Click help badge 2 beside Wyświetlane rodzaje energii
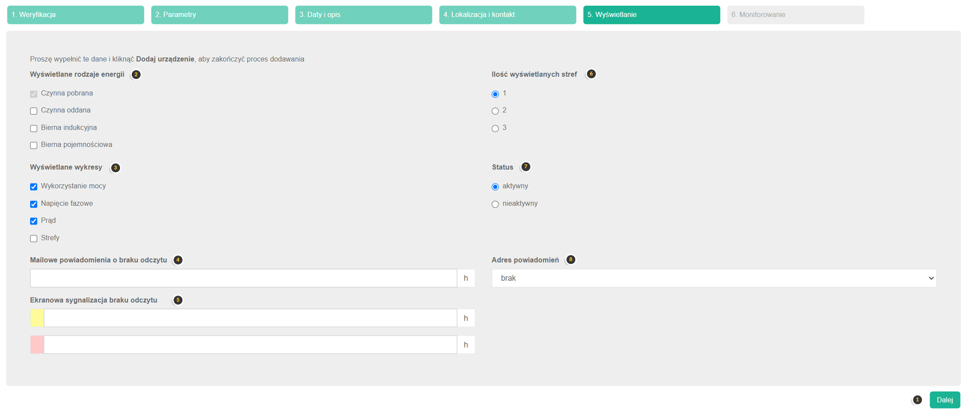Image resolution: width=969 pixels, height=415 pixels. (x=136, y=75)
